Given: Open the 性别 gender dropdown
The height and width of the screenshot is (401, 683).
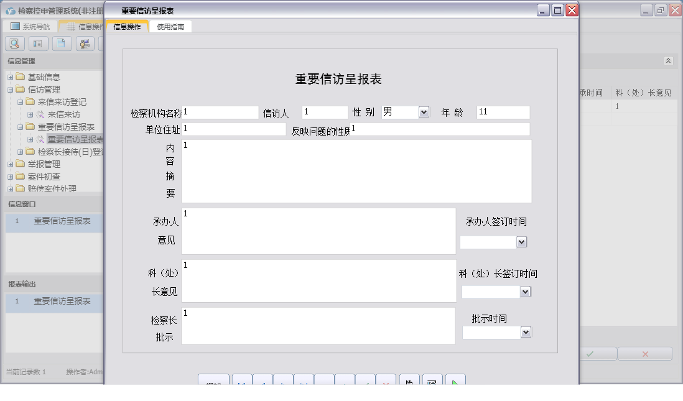Looking at the screenshot, I should tap(424, 112).
